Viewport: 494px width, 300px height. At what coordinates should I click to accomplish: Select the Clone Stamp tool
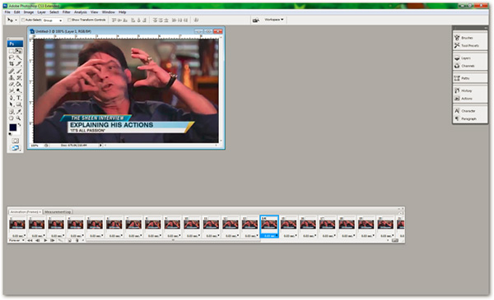point(11,77)
